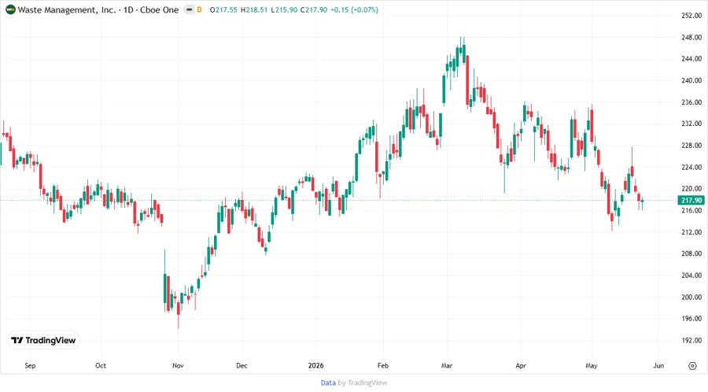This screenshot has height=392, width=708.
Task: Click the high value H218.51
Action: coord(254,9)
